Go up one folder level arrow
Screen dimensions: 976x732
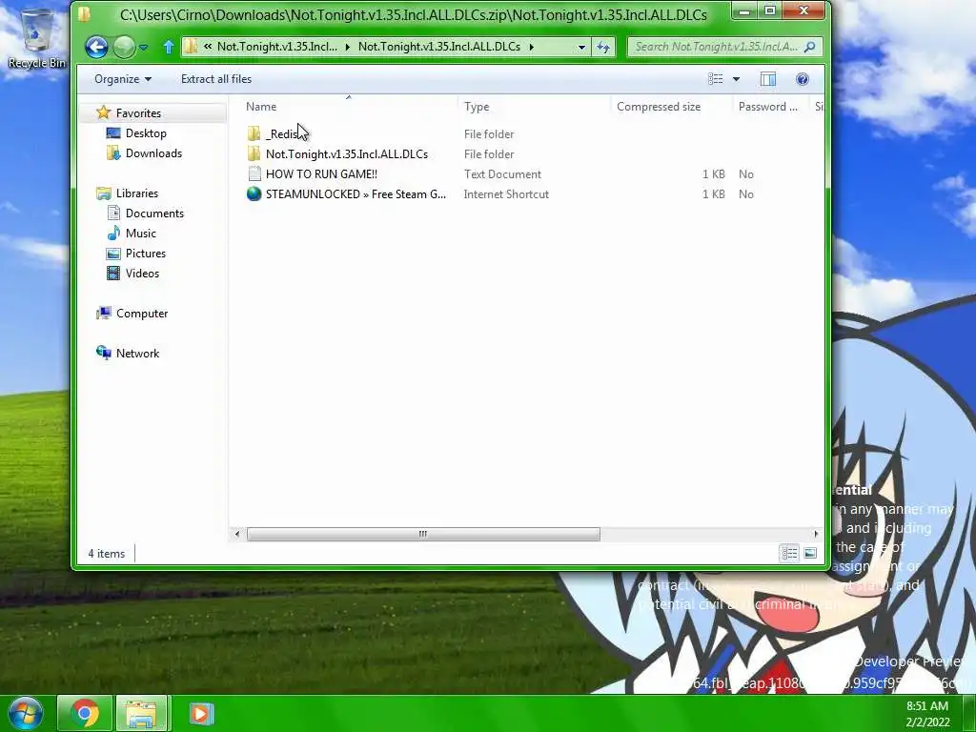pyautogui.click(x=168, y=47)
